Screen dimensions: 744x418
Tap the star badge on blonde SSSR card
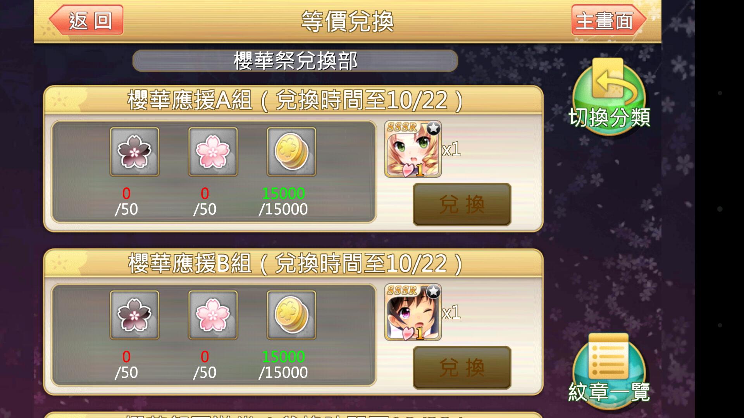(x=433, y=128)
